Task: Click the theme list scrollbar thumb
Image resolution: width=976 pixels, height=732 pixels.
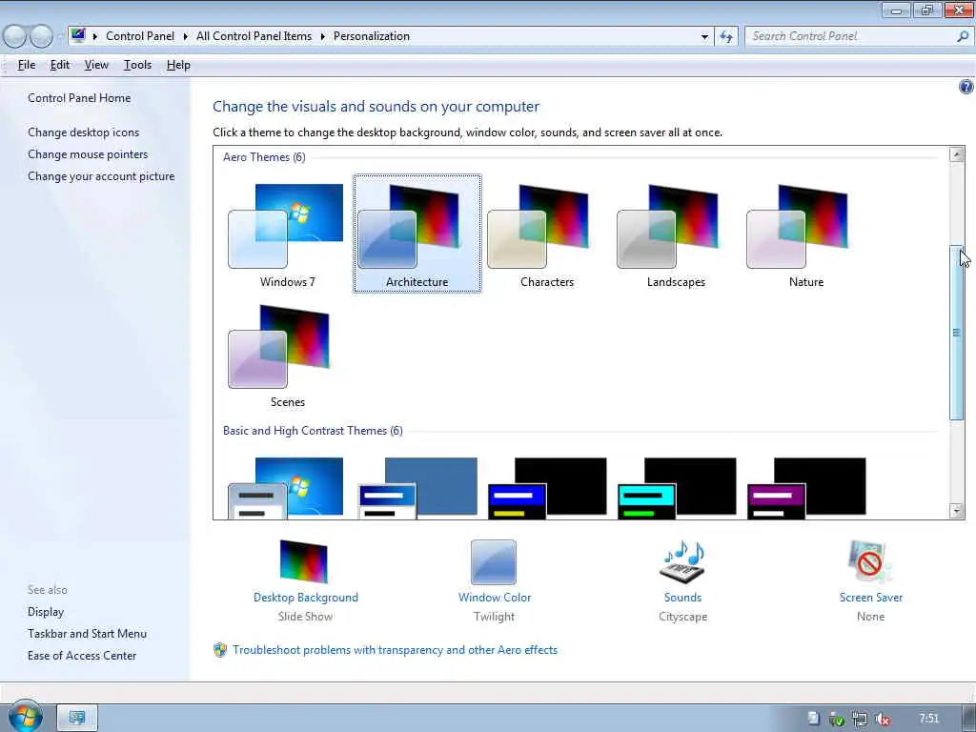Action: click(x=957, y=333)
